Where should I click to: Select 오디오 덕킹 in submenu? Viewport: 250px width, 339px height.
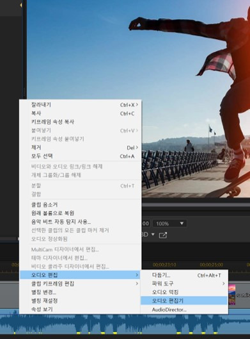pyautogui.click(x=184, y=292)
